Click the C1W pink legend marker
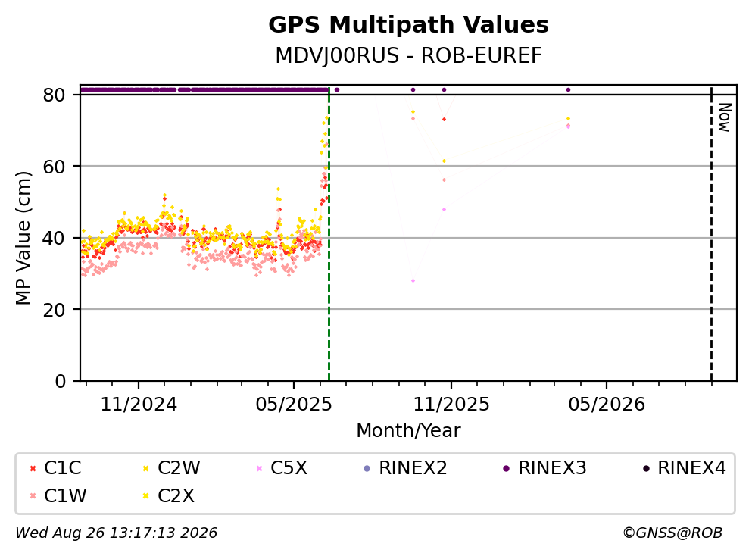The width and height of the screenshot is (752, 556). (33, 496)
